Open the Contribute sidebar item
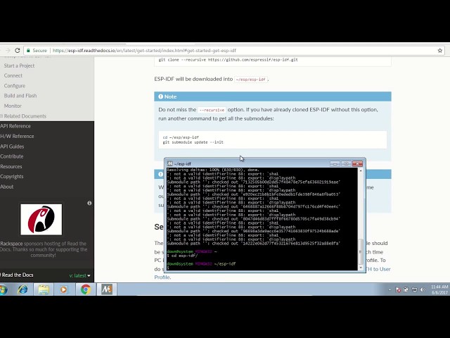This screenshot has width=450, height=338. point(11,156)
